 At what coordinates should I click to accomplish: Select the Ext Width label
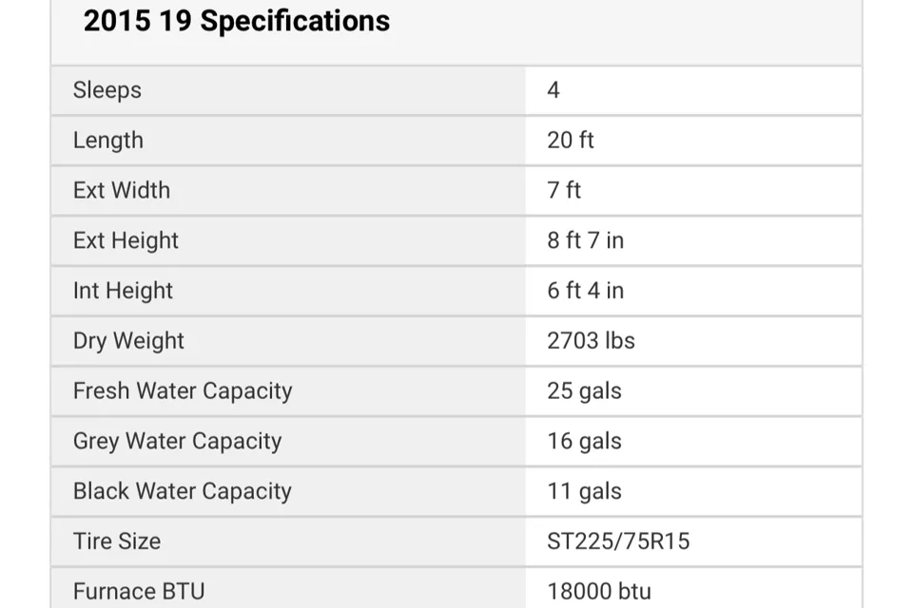122,190
